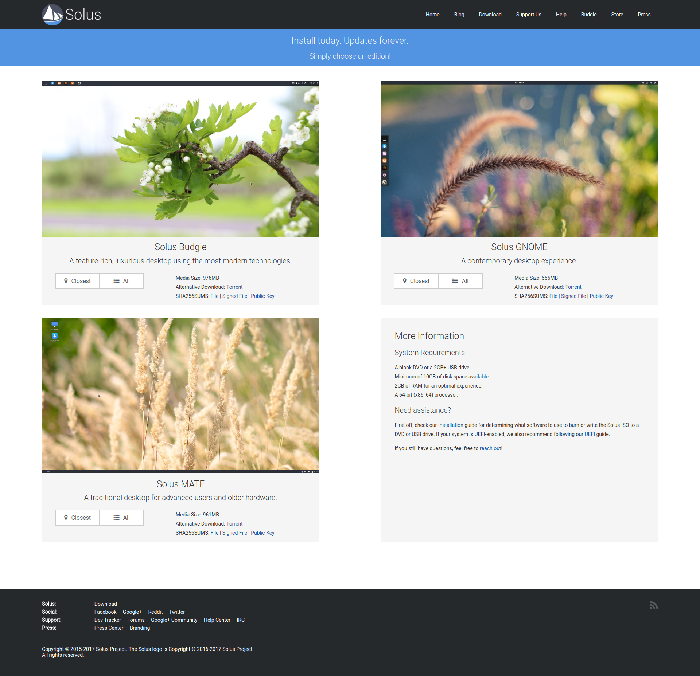Open Solus GNOME Public Key link
This screenshot has height=676, width=700.
pyautogui.click(x=601, y=296)
